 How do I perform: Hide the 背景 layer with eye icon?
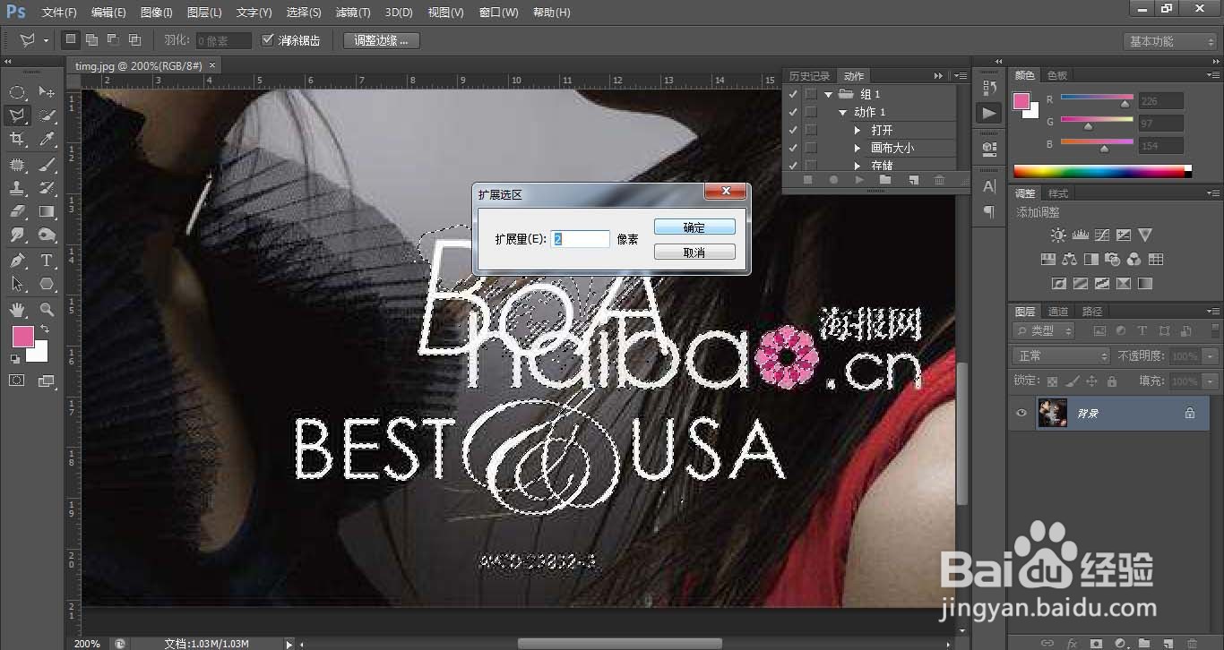point(1021,413)
